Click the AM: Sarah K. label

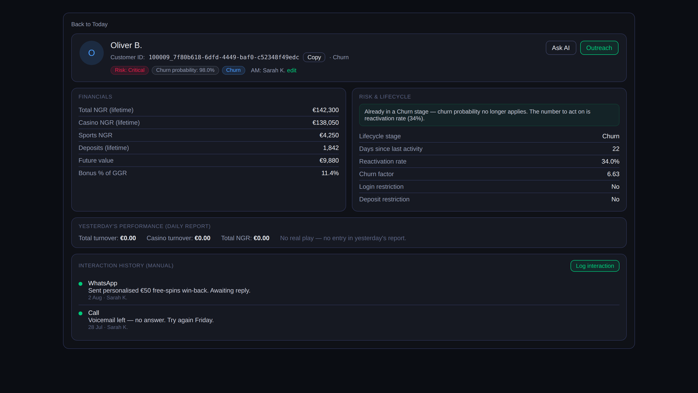268,70
